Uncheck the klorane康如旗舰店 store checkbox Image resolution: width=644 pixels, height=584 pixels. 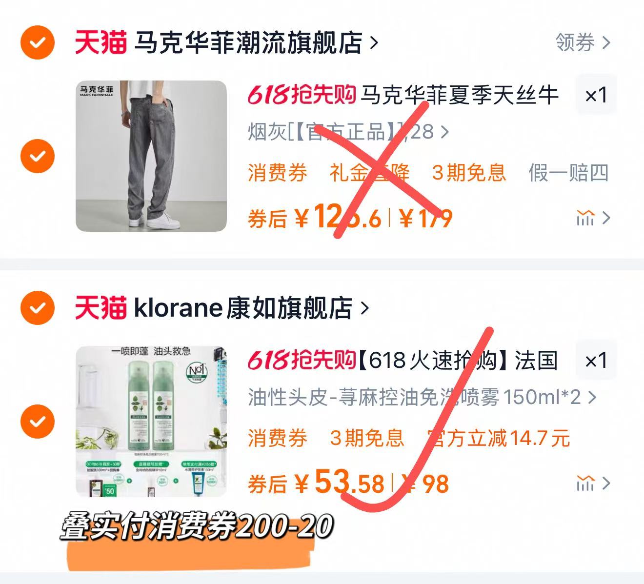click(x=38, y=308)
